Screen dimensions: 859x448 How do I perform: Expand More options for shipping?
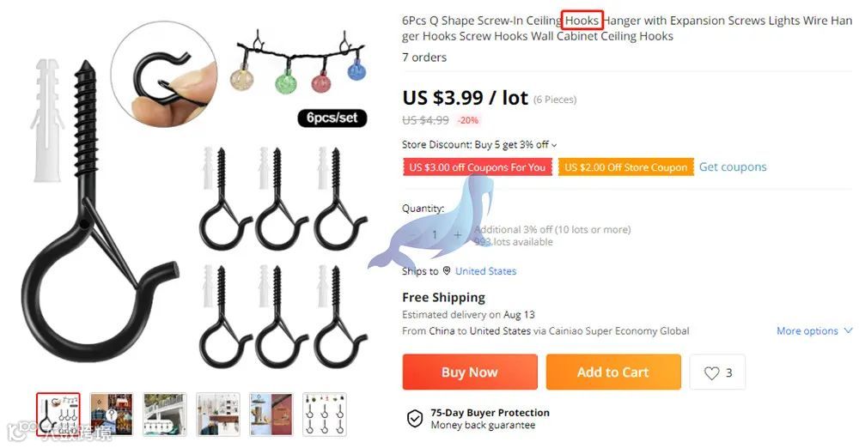pyautogui.click(x=814, y=330)
